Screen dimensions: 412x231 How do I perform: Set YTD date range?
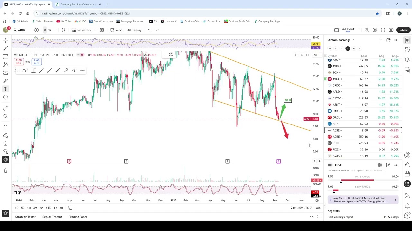point(48,208)
